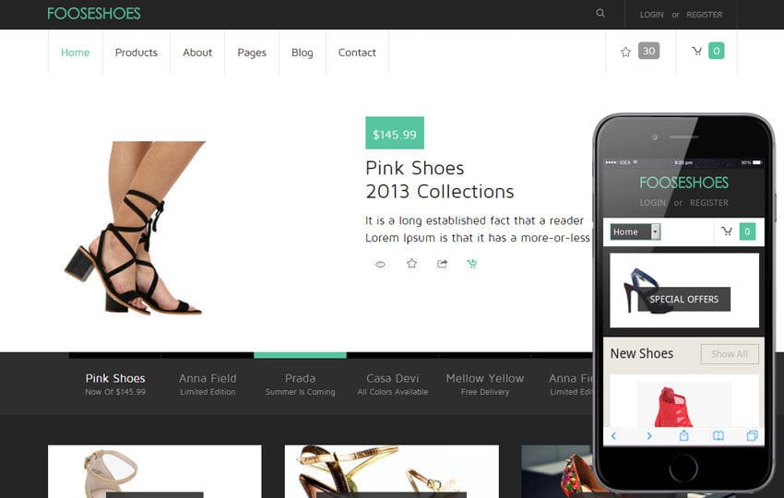This screenshot has height=498, width=784.
Task: Select the Casa Devi slider tab
Action: [392, 384]
